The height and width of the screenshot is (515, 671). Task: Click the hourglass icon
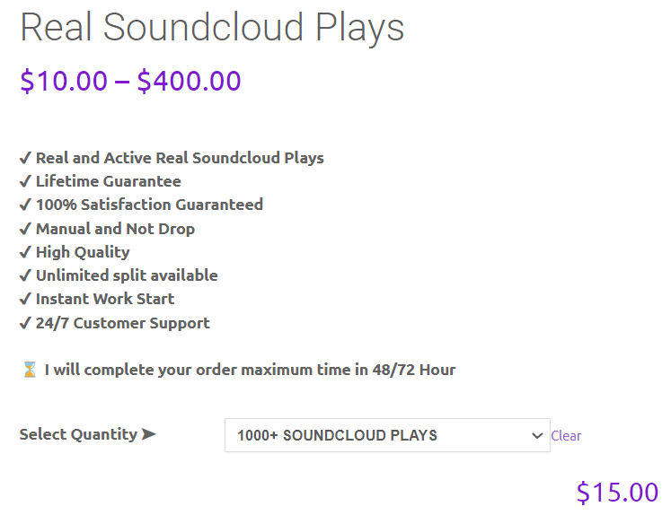(30, 370)
